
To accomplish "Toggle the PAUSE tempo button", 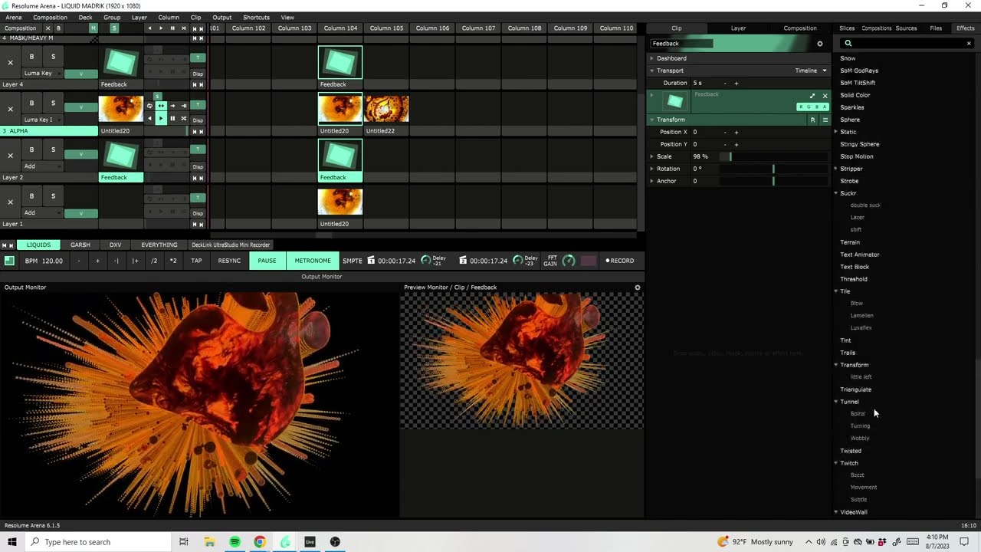I will pos(267,261).
